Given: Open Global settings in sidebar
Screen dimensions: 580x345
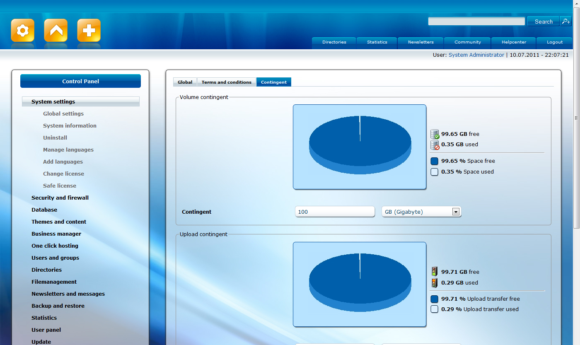Looking at the screenshot, I should [63, 113].
